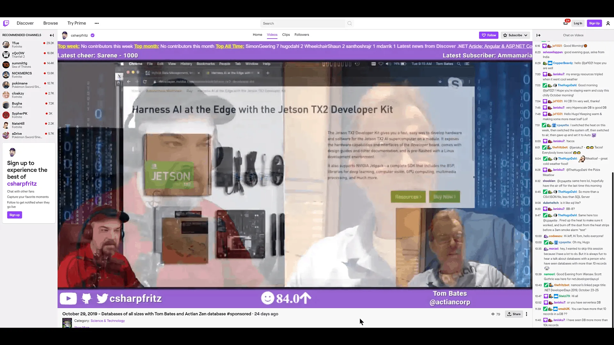Switch to the Clips tab
Screen dimensions: 614x345
tap(286, 34)
